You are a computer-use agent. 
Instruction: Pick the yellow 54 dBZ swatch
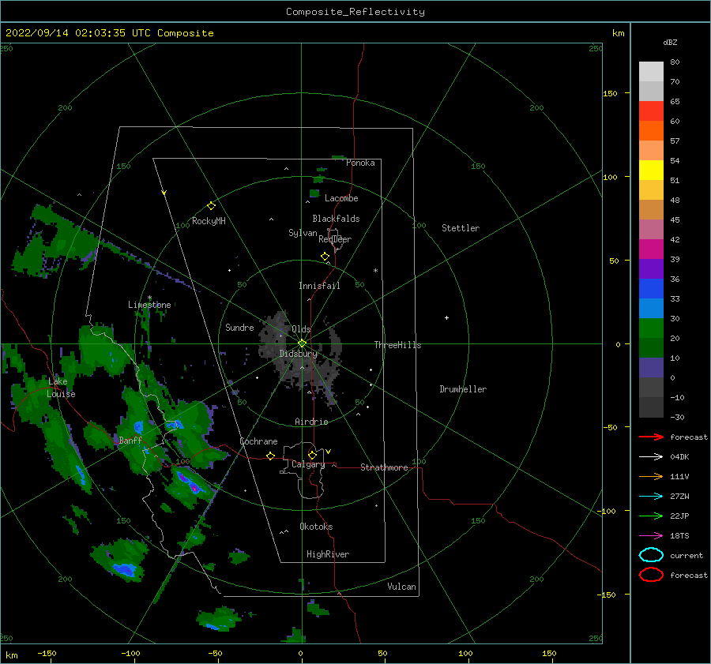[x=651, y=170]
